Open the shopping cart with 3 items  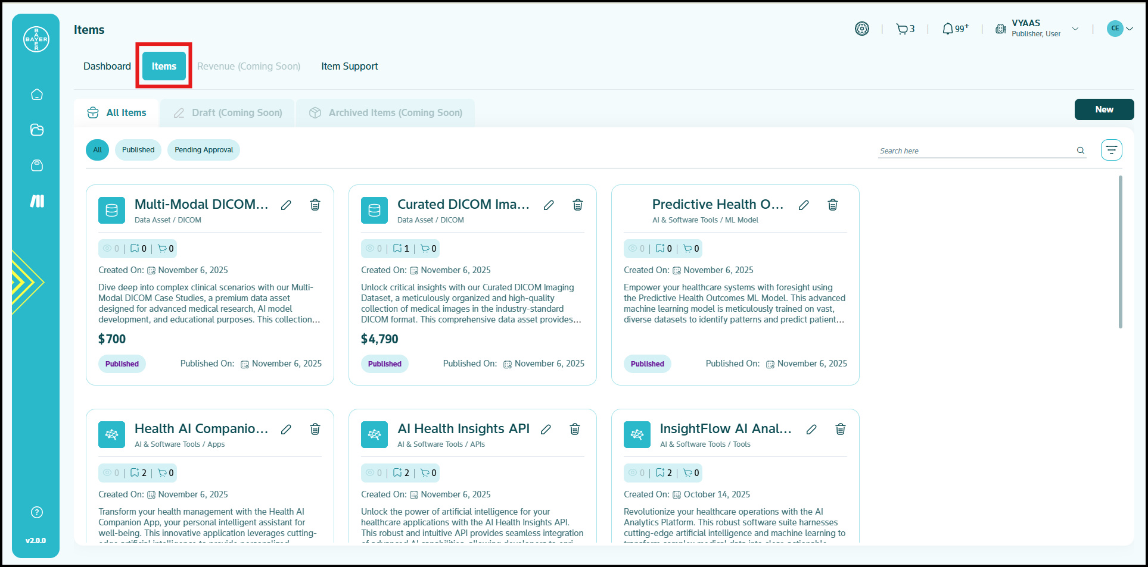[905, 29]
